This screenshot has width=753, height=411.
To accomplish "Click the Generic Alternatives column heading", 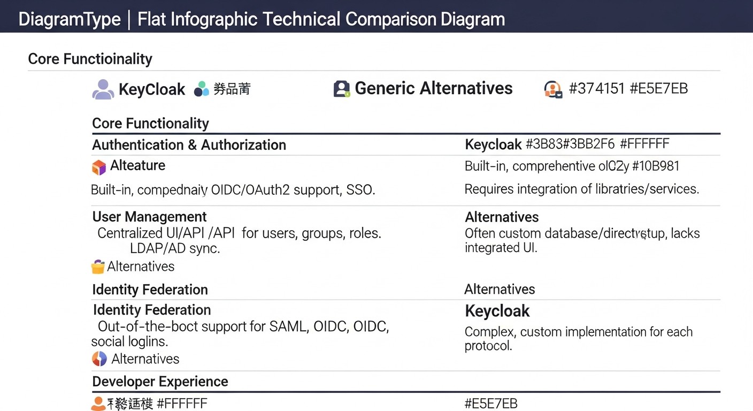I will [433, 88].
